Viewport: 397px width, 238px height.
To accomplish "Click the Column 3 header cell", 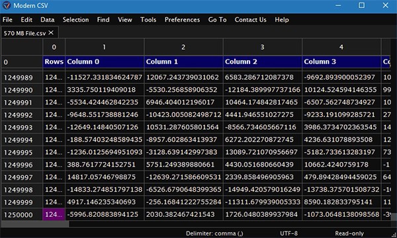I will [341, 61].
